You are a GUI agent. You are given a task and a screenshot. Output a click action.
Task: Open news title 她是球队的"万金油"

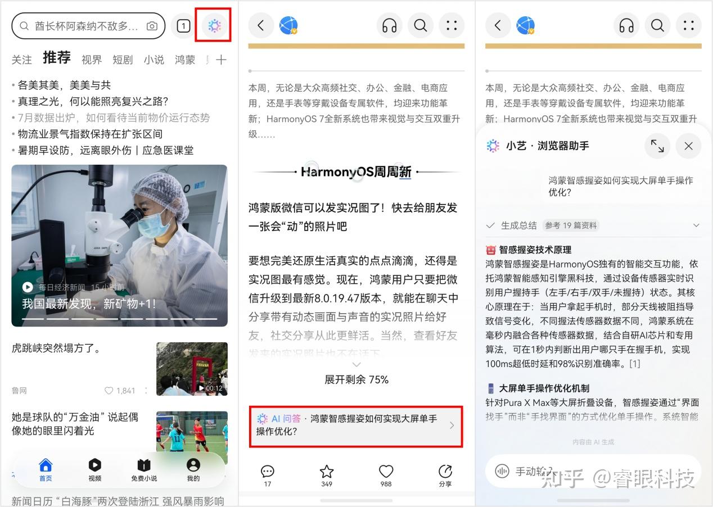click(75, 424)
